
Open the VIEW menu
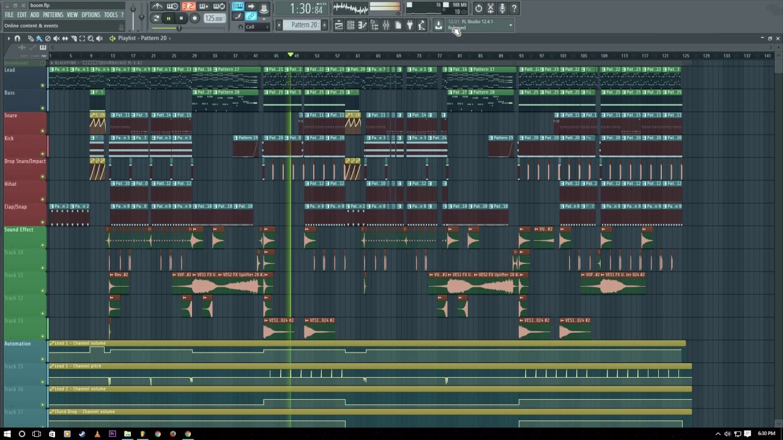tap(72, 15)
